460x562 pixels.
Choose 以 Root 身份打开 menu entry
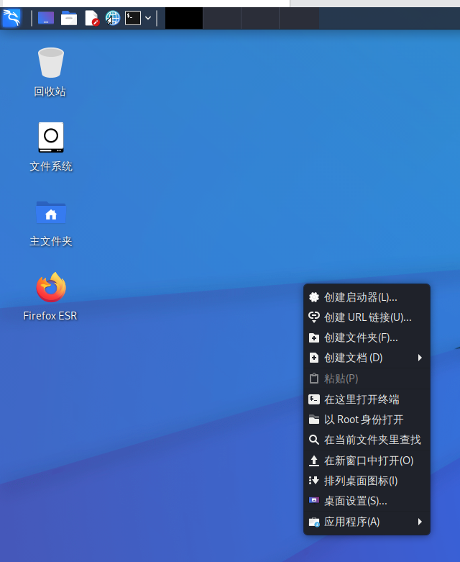367,420
